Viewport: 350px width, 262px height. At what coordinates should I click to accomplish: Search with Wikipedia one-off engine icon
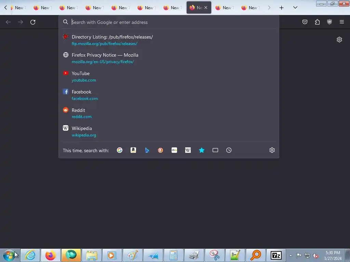coord(188,150)
